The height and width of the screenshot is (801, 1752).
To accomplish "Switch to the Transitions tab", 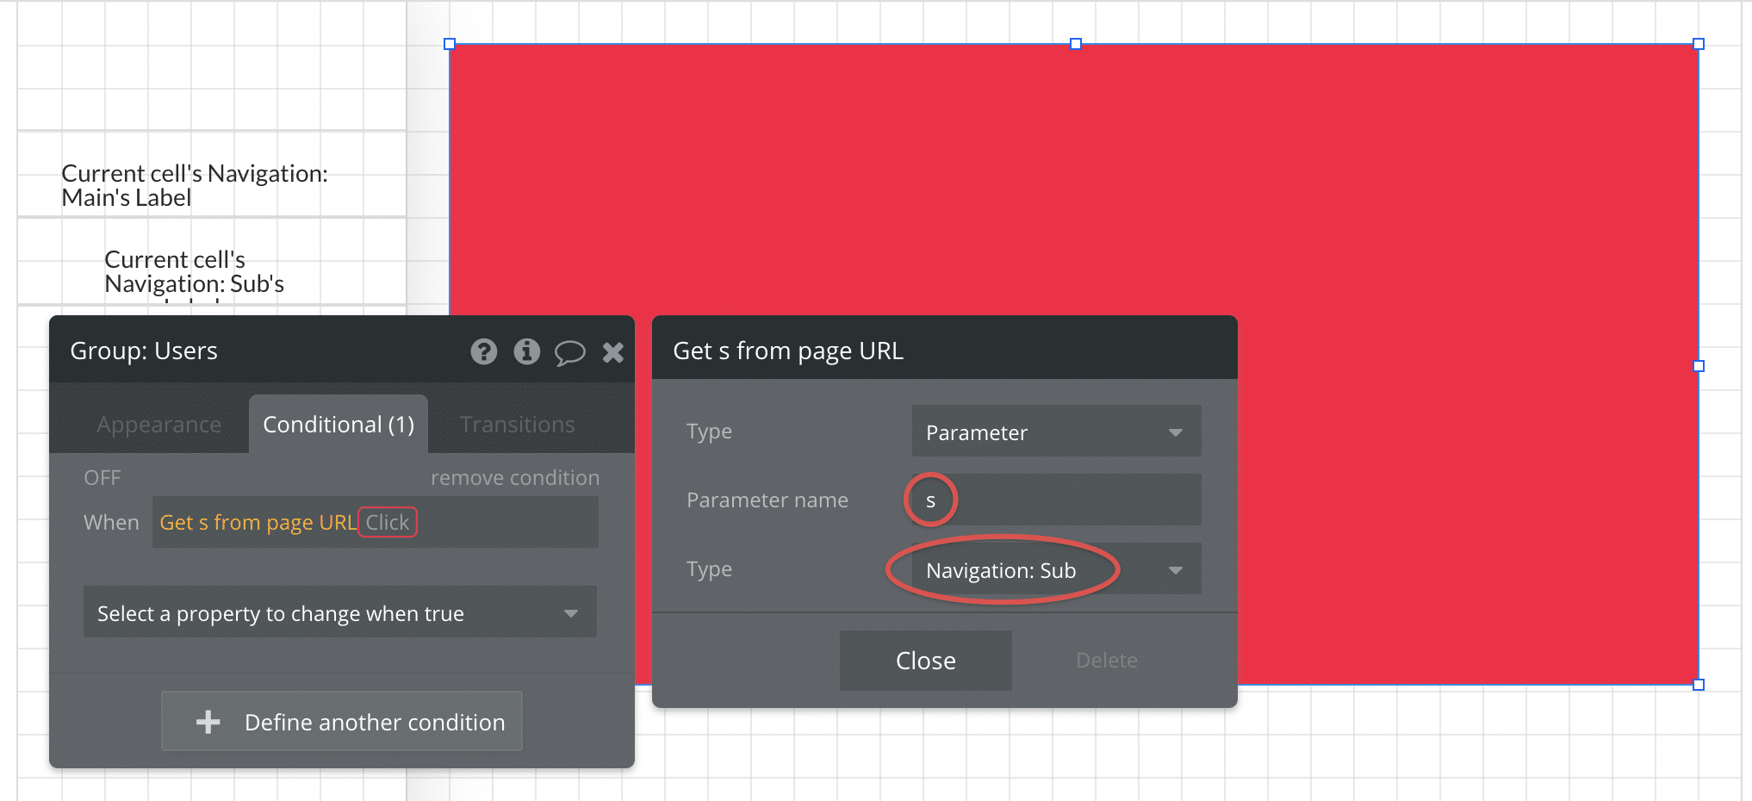I will point(517,425).
